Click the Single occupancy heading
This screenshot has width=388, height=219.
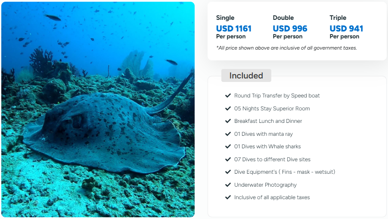pos(225,18)
